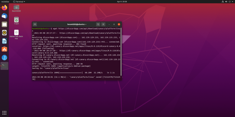Click the terminal vertical scrollbar
Screen dimensions: 235x117
pyautogui.click(x=121, y=51)
